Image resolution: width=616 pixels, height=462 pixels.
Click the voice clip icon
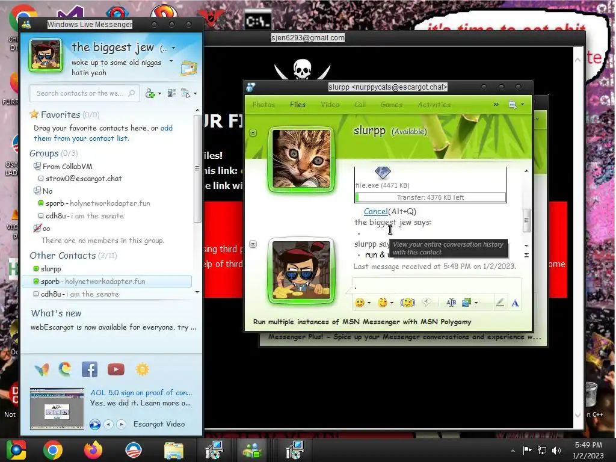coord(427,303)
